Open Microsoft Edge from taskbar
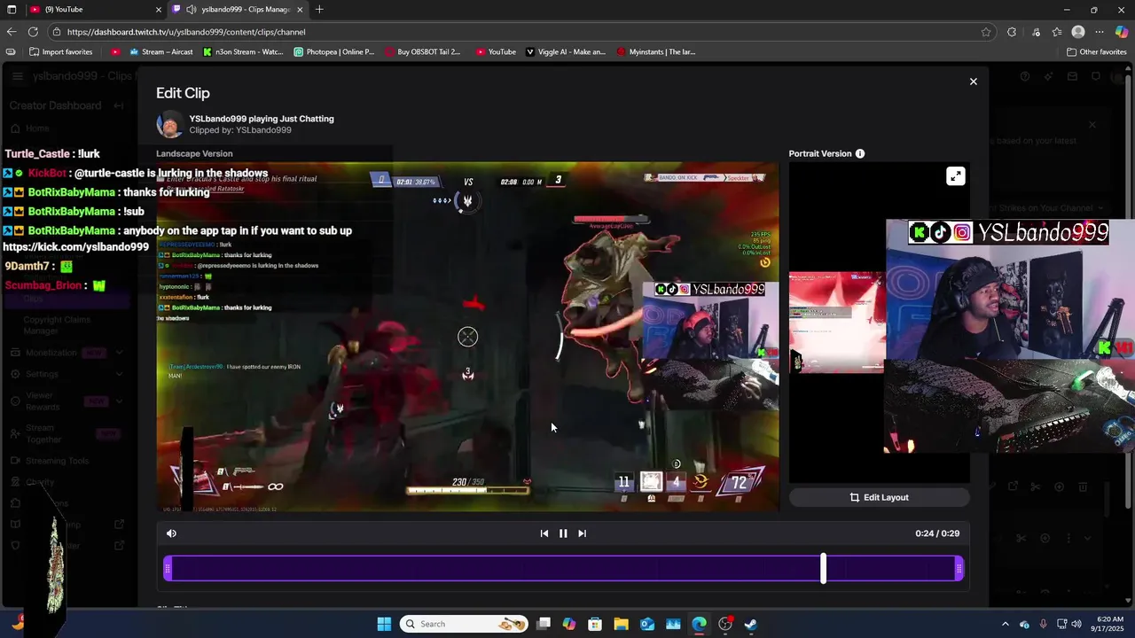The height and width of the screenshot is (638, 1135). point(700,624)
